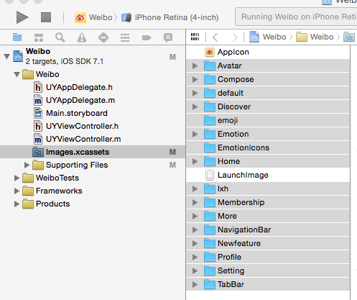The width and height of the screenshot is (357, 300).
Task: Select the EmotionIcons asset folder
Action: (x=268, y=147)
